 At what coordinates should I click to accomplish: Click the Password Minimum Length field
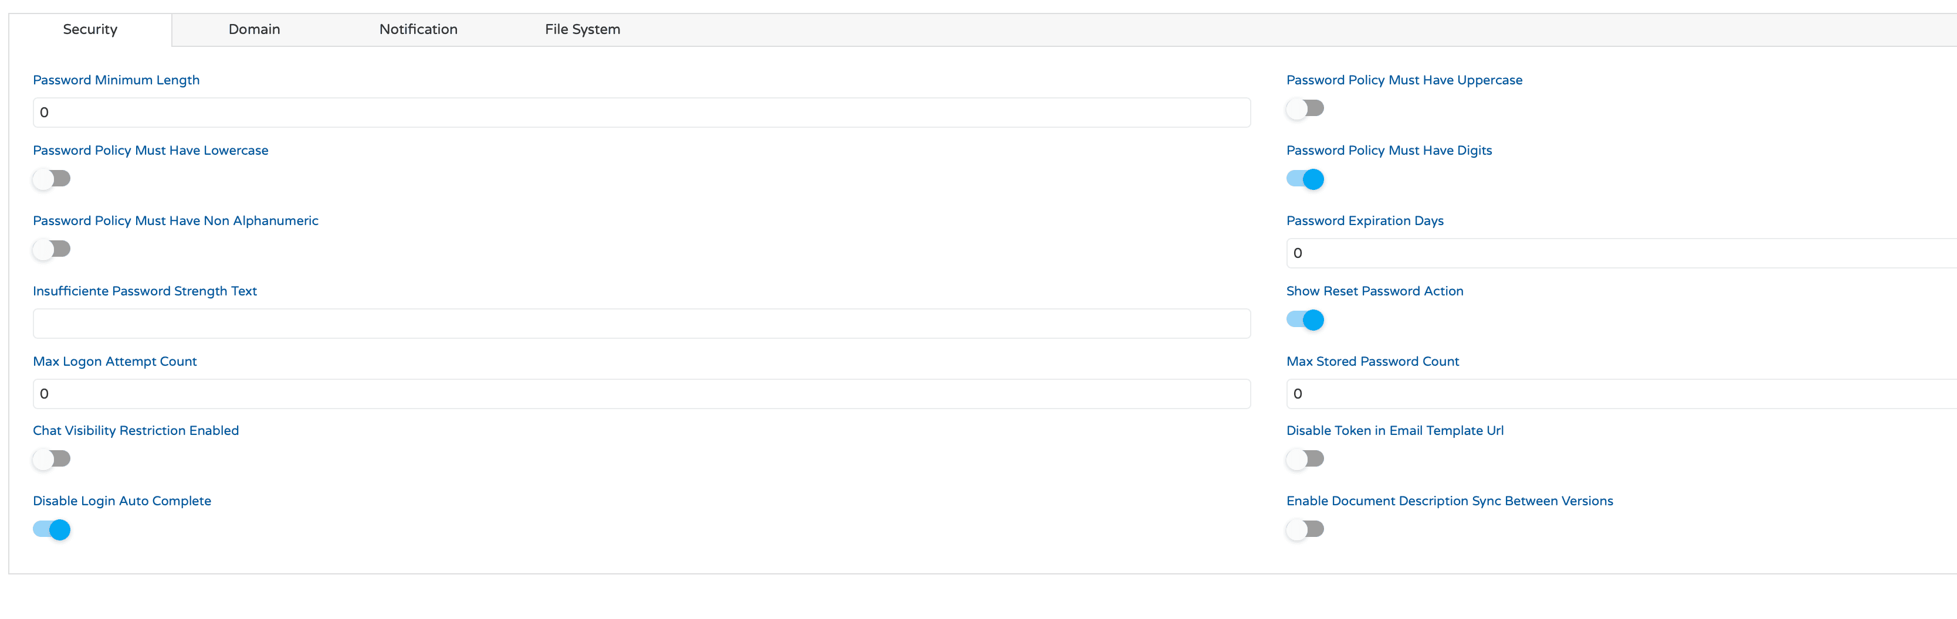point(641,113)
